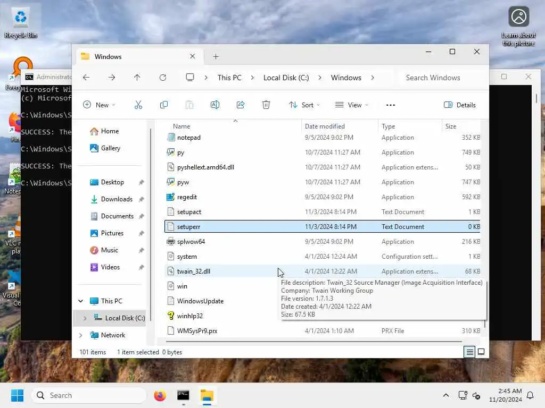Toggle the Details pane
Image resolution: width=545 pixels, height=408 pixels.
(x=459, y=105)
